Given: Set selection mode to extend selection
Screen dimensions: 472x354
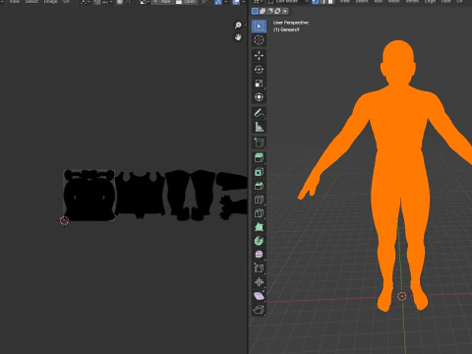Looking at the screenshot, I should pyautogui.click(x=263, y=12).
